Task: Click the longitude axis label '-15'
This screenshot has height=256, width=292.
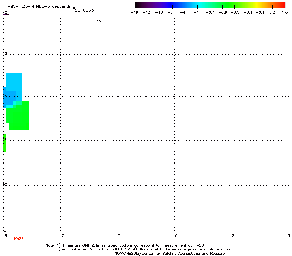Action: click(4, 236)
